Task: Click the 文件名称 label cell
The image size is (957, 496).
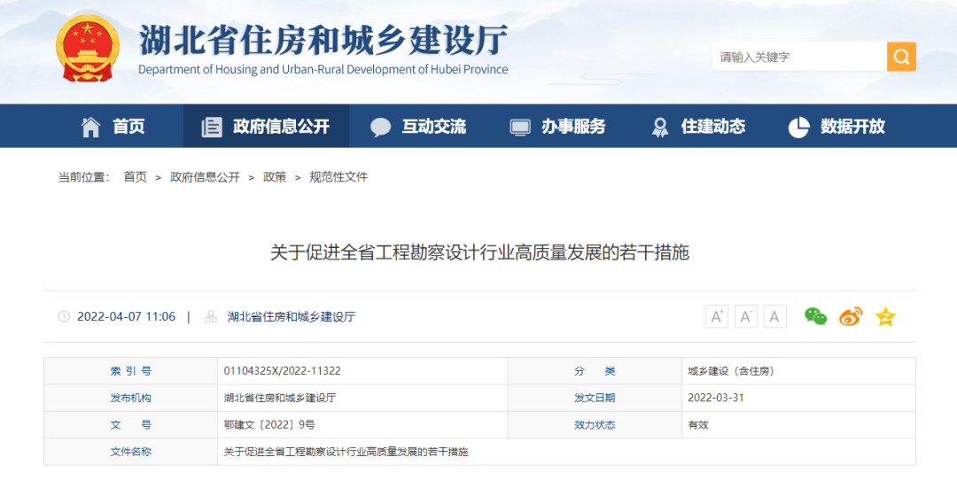Action: [x=130, y=452]
